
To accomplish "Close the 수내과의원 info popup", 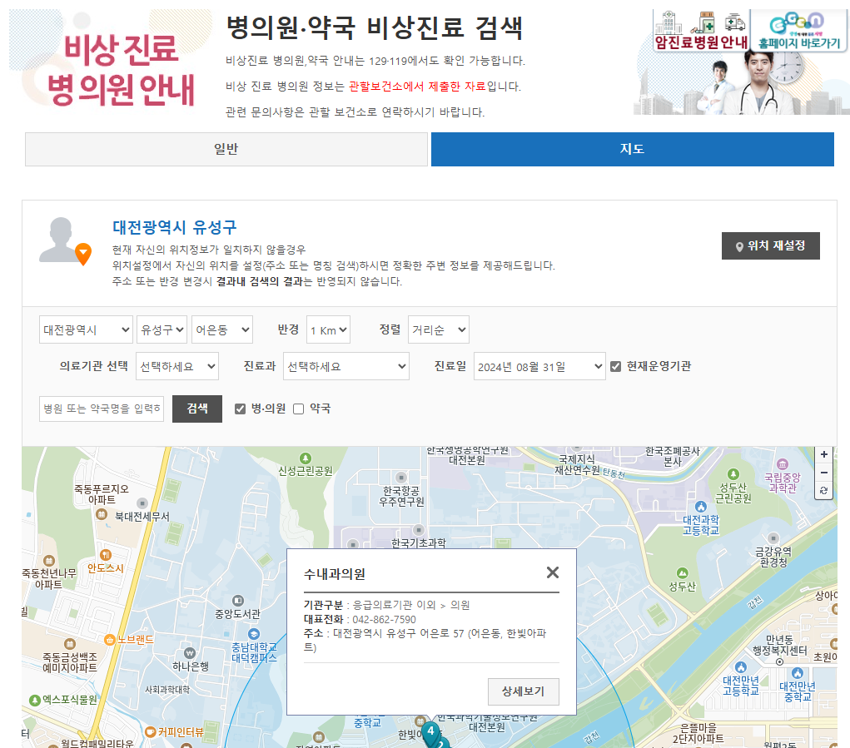I will [x=553, y=572].
